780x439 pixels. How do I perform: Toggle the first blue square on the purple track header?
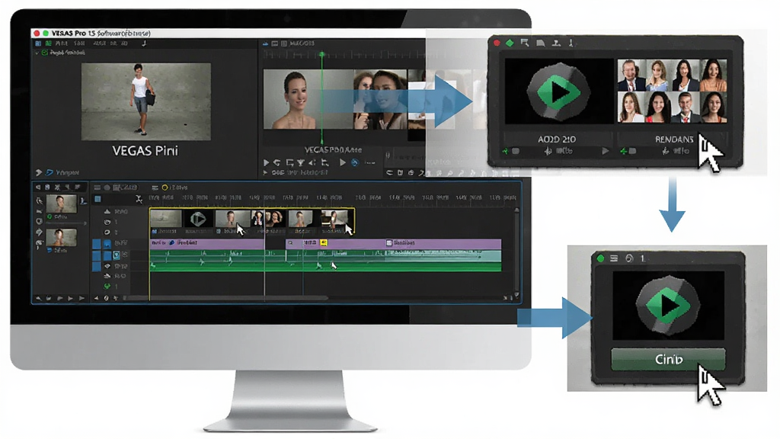pyautogui.click(x=97, y=244)
